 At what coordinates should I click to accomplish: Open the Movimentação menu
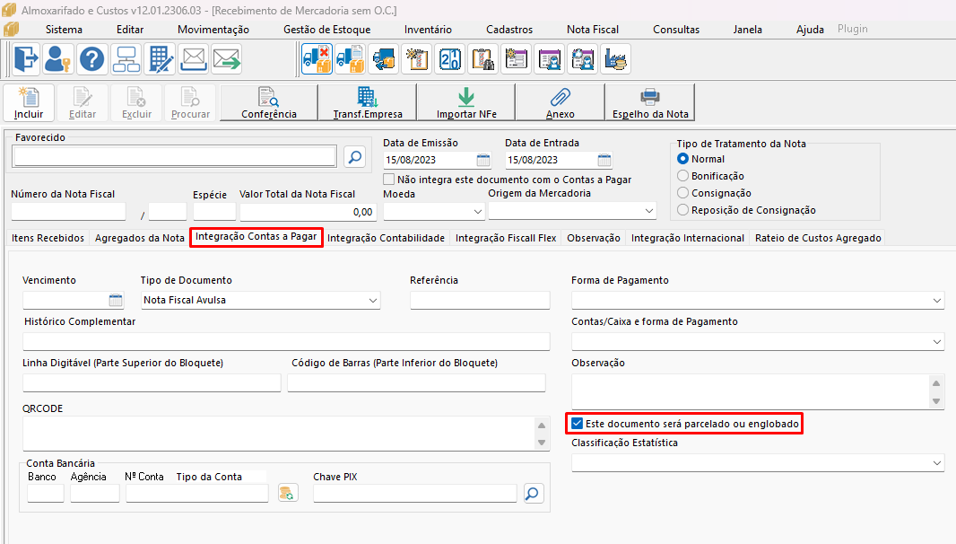tap(213, 30)
